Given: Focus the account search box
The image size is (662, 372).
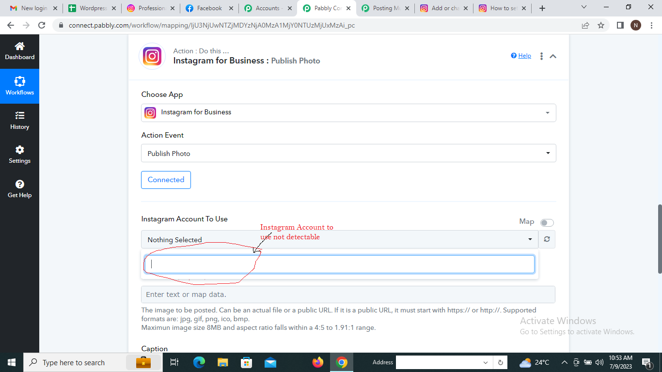Looking at the screenshot, I should (x=340, y=264).
